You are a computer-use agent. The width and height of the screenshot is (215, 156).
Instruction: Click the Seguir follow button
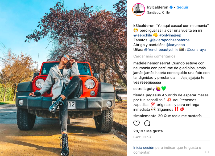[183, 7]
